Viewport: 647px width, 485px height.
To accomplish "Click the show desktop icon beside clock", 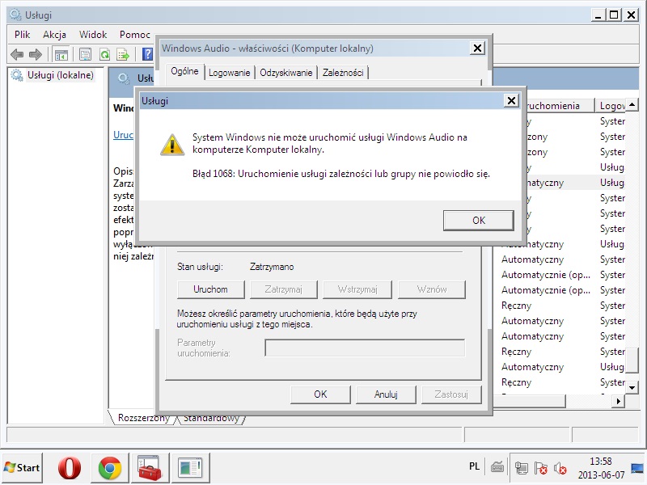I will tap(637, 468).
